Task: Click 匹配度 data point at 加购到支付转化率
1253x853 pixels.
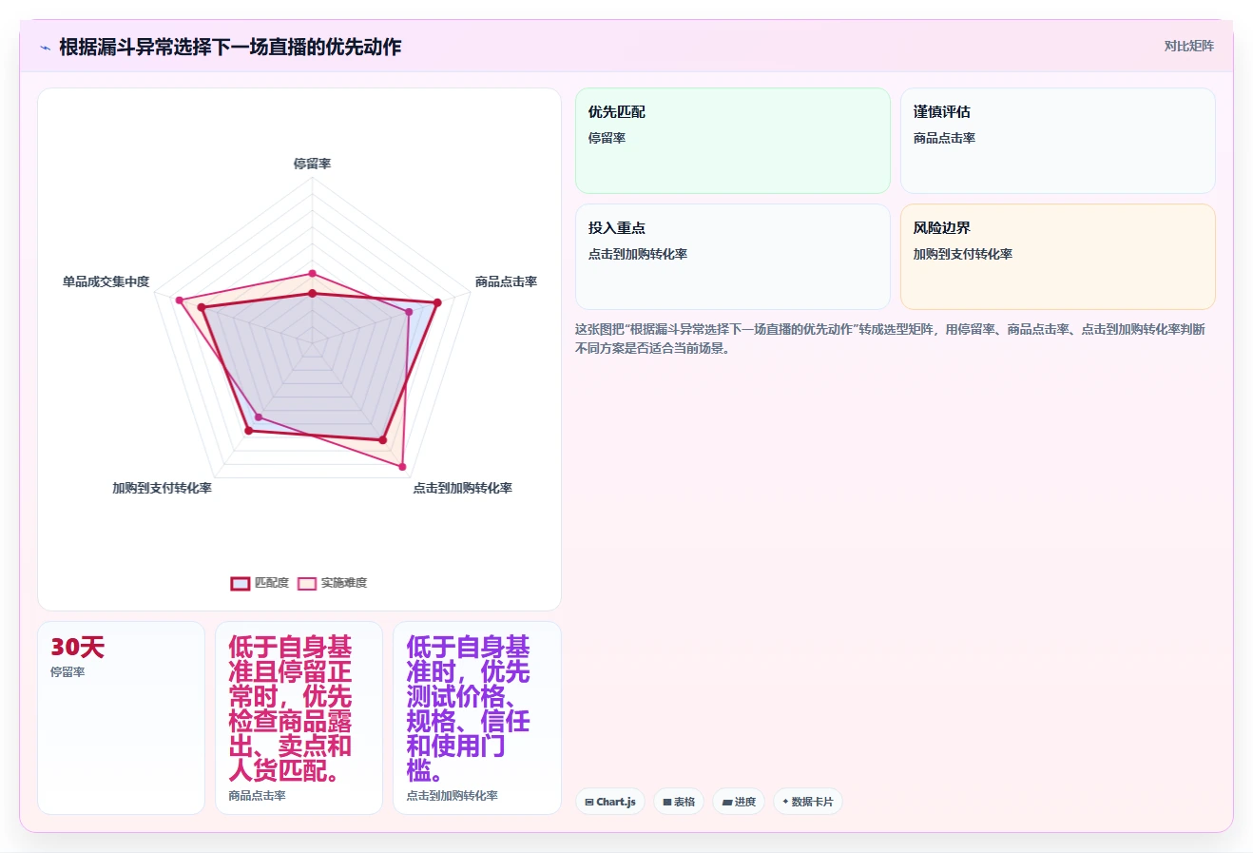Action: tap(249, 431)
